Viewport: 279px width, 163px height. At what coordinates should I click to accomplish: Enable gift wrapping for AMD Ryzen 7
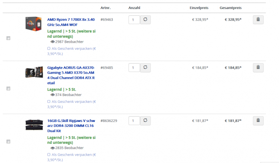[49, 49]
